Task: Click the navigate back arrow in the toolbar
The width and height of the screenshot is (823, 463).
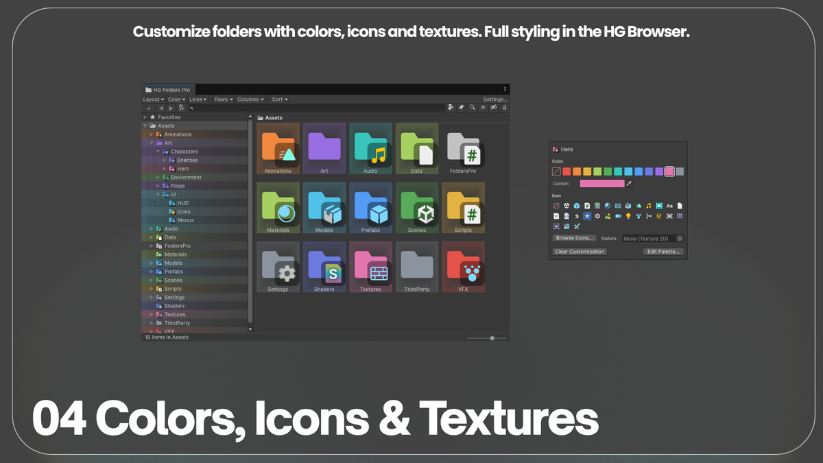Action: pyautogui.click(x=161, y=108)
